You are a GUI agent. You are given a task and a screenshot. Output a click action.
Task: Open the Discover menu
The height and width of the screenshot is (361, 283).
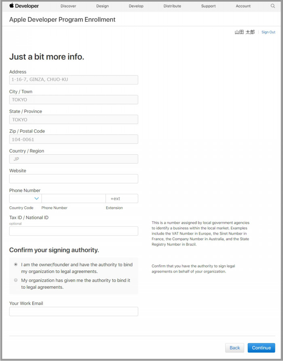tap(68, 6)
